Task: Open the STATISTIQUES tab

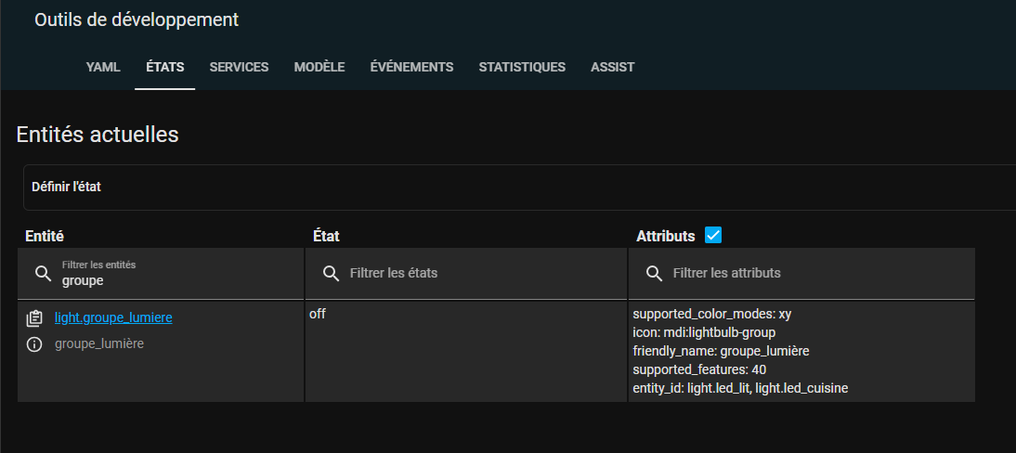Action: [522, 67]
